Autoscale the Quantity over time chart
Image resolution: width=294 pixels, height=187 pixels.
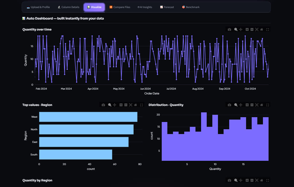point(257,29)
